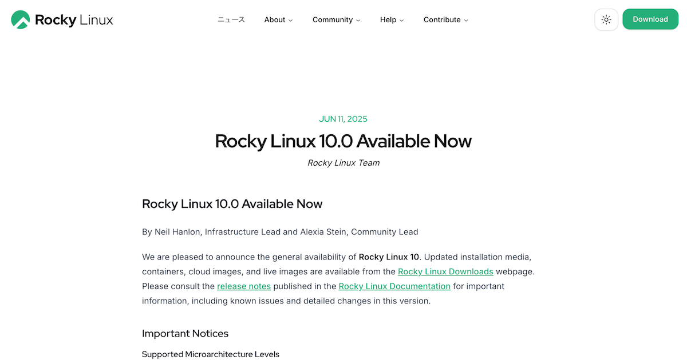The width and height of the screenshot is (687, 360).
Task: Click the Help navigation item
Action: pyautogui.click(x=388, y=19)
